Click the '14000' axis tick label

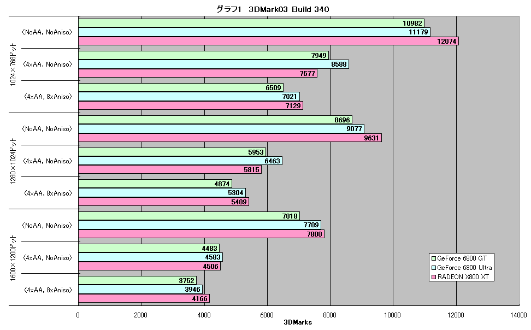pos(518,315)
